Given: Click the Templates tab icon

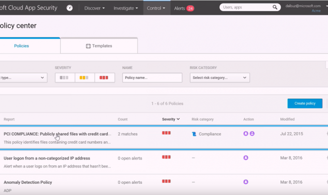Looking at the screenshot, I should (x=88, y=46).
